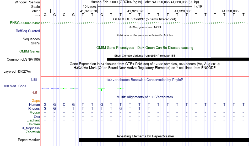The image size is (249, 146).
Task: Click the Sequences label in the Publications track
Action: coord(31,39)
